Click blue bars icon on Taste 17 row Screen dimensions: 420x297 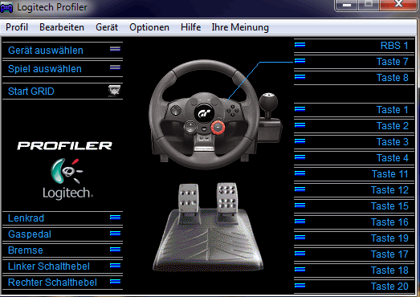pyautogui.click(x=300, y=254)
